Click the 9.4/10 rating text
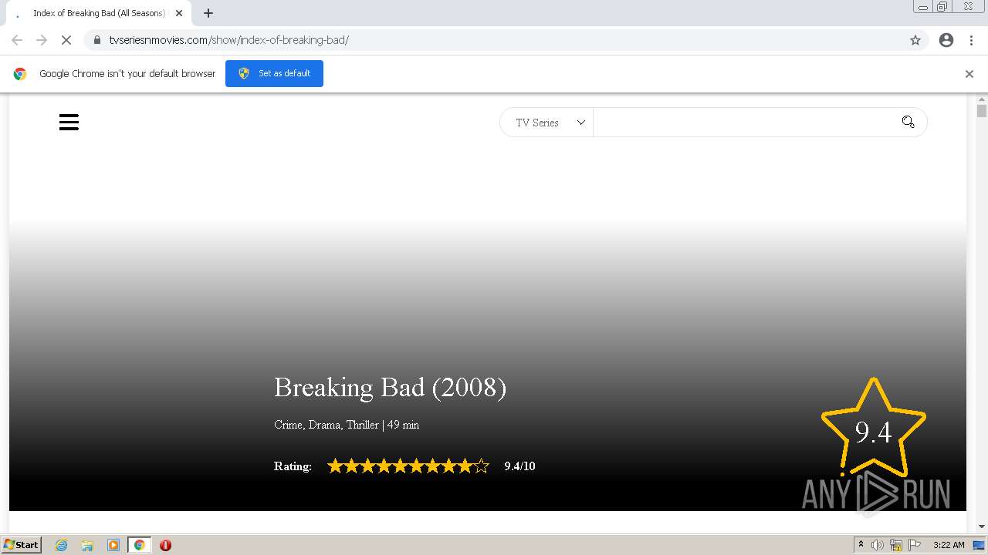This screenshot has height=555, width=988. point(519,466)
